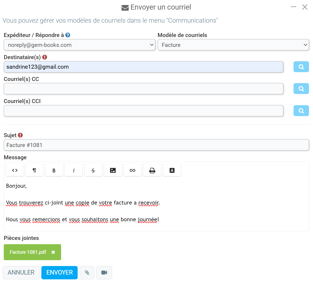
Task: Click the Sujet input field
Action: pos(156,145)
